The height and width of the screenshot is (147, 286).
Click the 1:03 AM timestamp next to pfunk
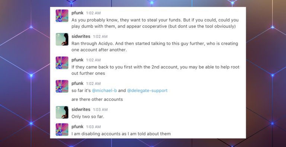[x=93, y=127]
